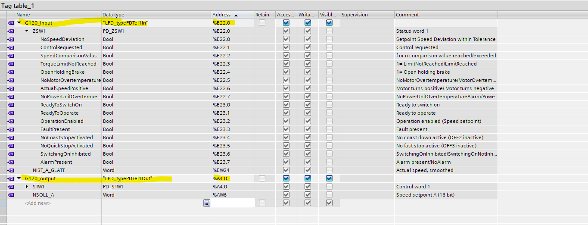This screenshot has height=225, width=588.
Task: Click the Add new name field
Action: 58,203
